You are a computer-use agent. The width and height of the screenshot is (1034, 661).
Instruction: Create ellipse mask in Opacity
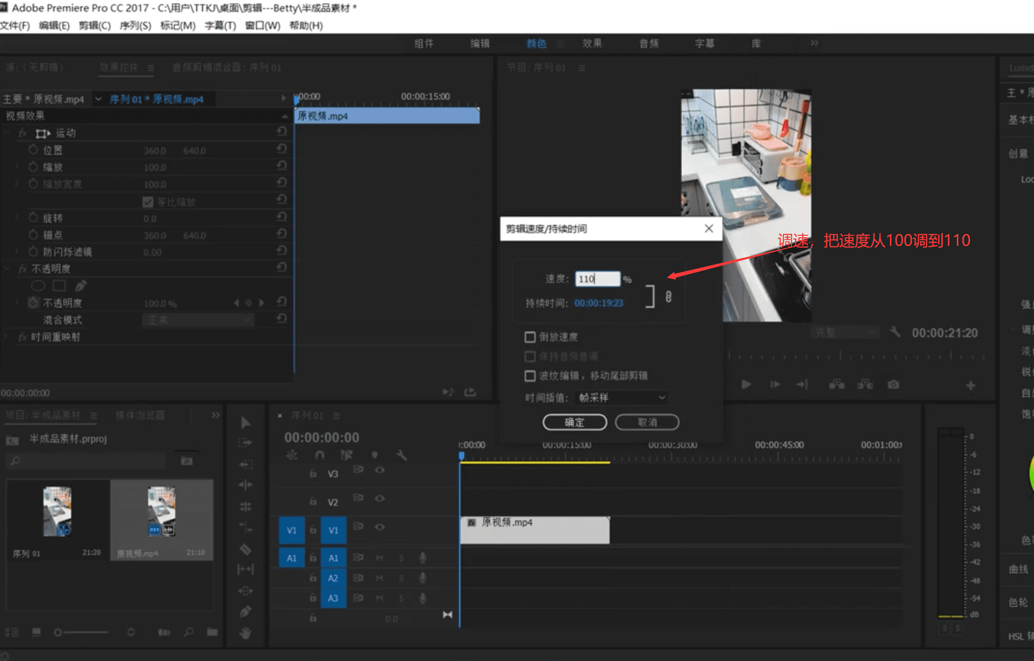tap(38, 286)
